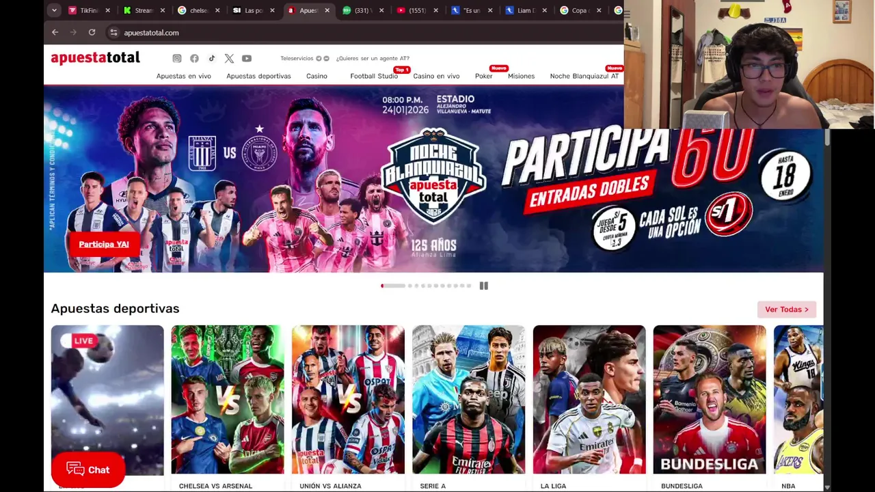Switch to the TikFinity tab
The height and width of the screenshot is (492, 875).
tap(90, 10)
